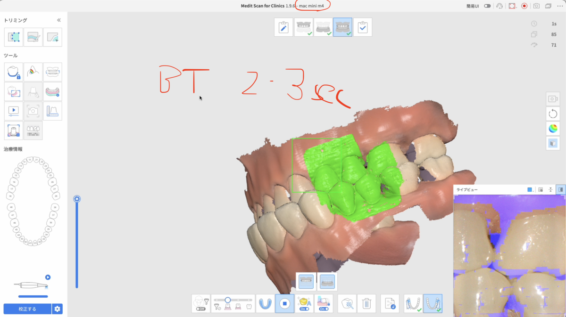Open the rainbow shade analysis tool
Viewport: 566px width, 317px height.
33,72
